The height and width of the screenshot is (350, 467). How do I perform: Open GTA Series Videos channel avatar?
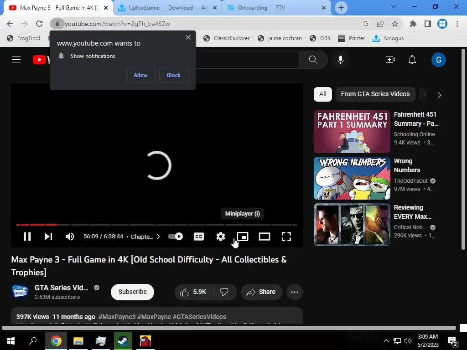coord(20,291)
